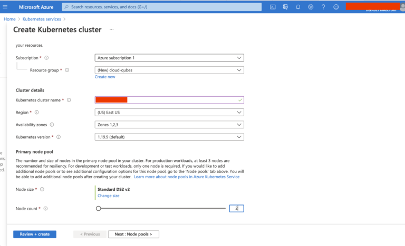Click the search resources, services, and docs box
The image size is (405, 246).
pos(162,7)
